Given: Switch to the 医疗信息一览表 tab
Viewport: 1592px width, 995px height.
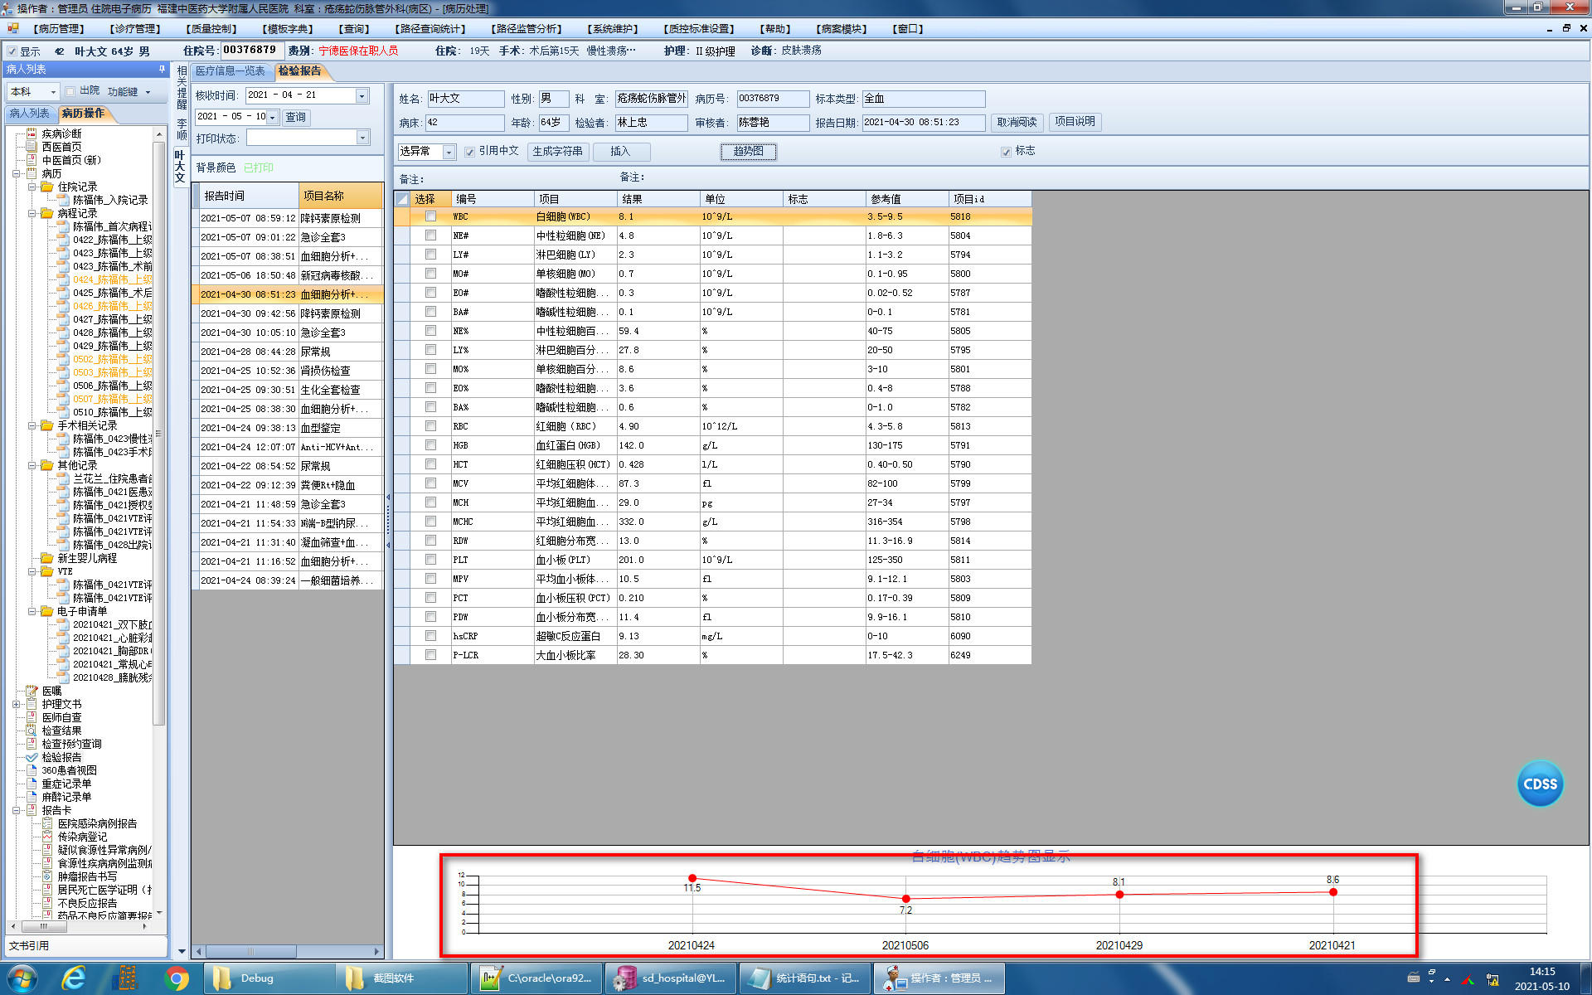Looking at the screenshot, I should click(230, 71).
